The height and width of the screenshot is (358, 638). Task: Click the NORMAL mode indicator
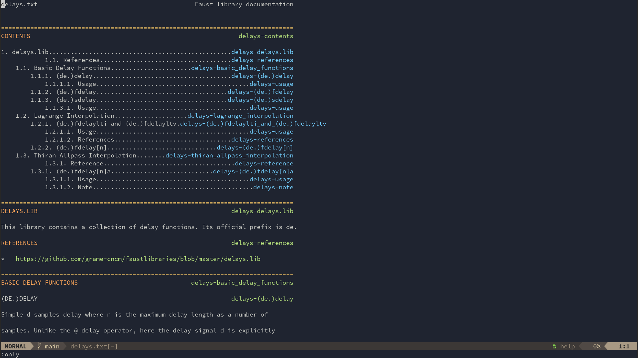[16, 346]
